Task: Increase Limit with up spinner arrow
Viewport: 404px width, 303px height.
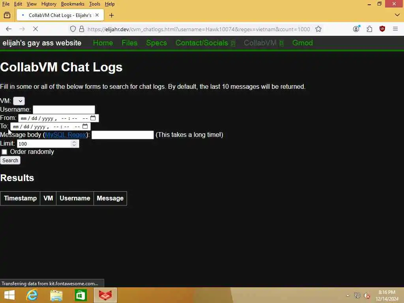Action: tap(74, 142)
